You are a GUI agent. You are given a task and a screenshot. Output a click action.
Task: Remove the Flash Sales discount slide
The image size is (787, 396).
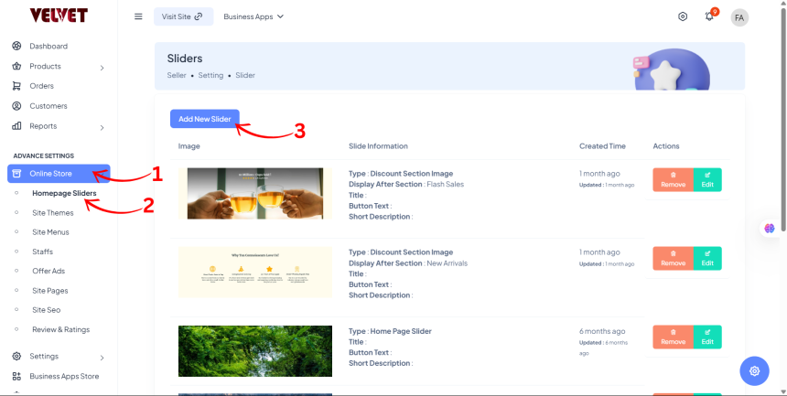(x=673, y=180)
